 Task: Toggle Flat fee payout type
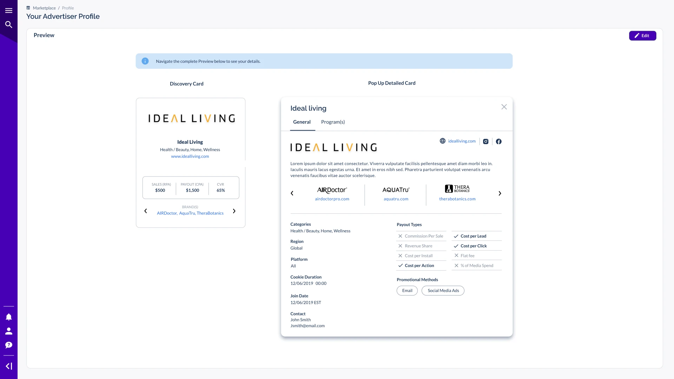pos(477,256)
